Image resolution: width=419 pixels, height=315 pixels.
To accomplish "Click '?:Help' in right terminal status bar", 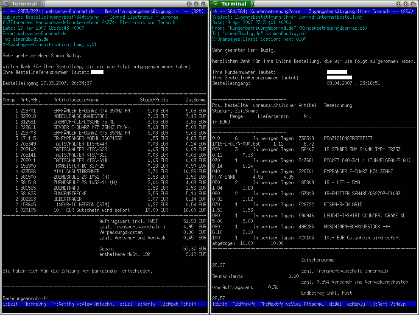I will pyautogui.click(x=398, y=304).
